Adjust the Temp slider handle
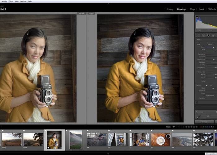 click(214, 47)
